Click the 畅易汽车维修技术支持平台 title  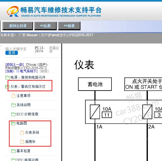pyautogui.click(x=61, y=10)
